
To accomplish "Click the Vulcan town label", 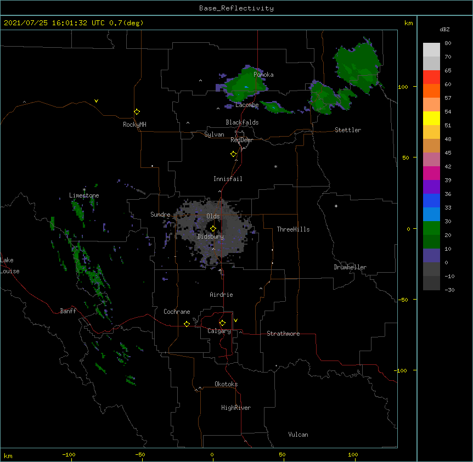I will coord(298,435).
